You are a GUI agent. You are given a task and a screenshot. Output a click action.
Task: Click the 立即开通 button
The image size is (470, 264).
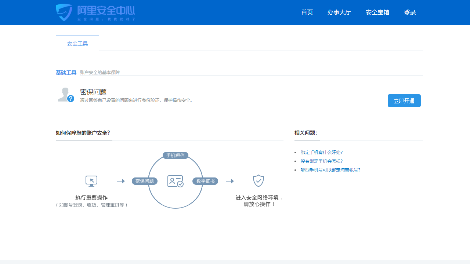[404, 101]
